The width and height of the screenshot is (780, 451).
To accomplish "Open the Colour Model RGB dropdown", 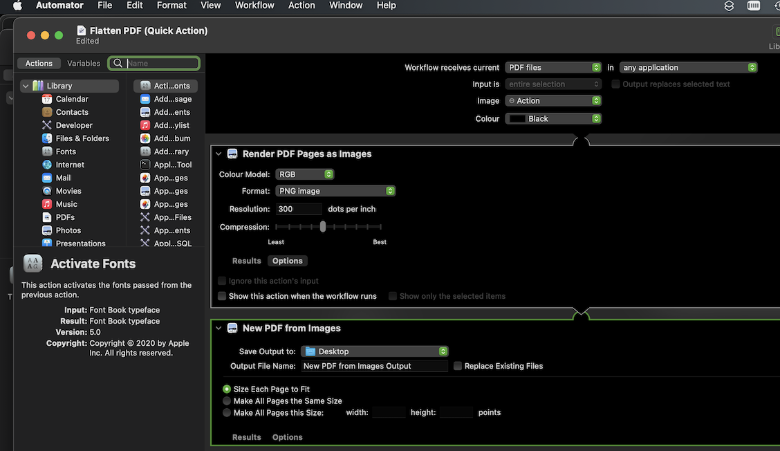I will click(304, 174).
